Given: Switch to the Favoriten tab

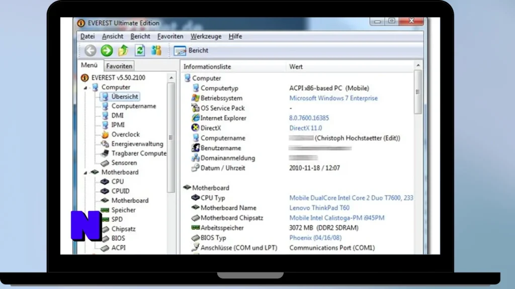Looking at the screenshot, I should click(x=119, y=66).
